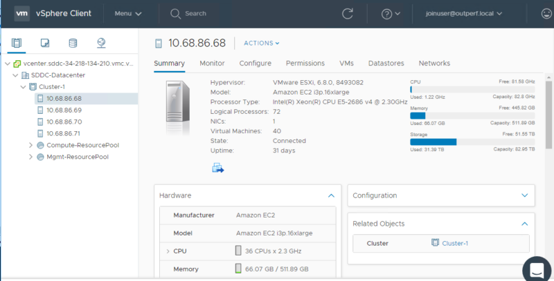Switch to VMs and Templates view icon
This screenshot has width=554, height=281.
pyautogui.click(x=45, y=43)
